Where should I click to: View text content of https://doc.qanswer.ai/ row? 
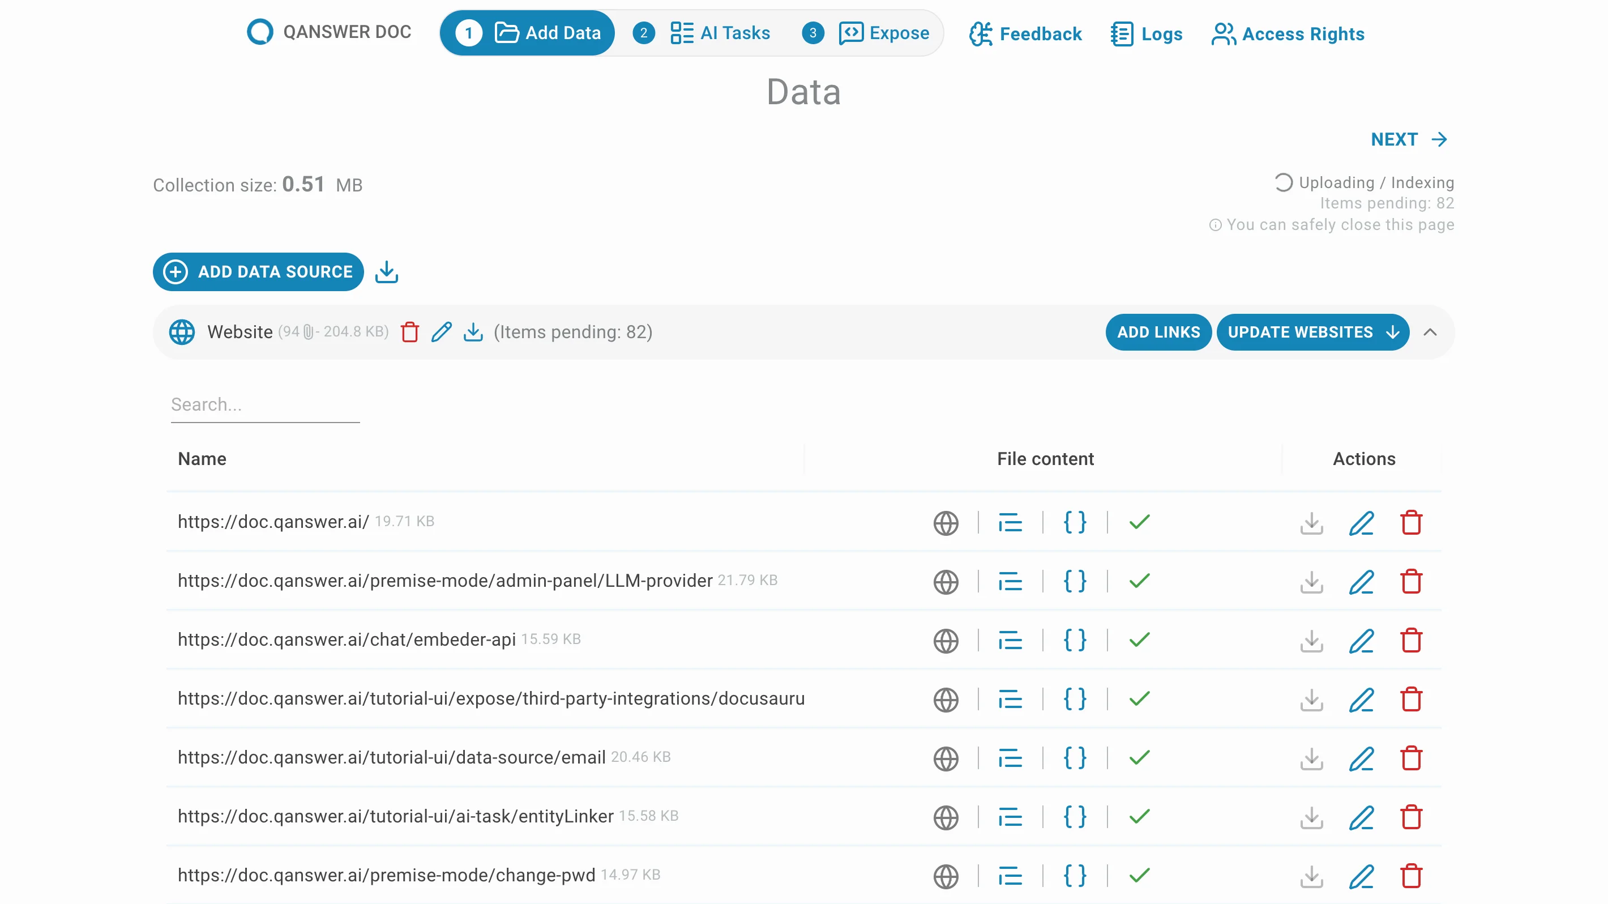pos(1010,523)
